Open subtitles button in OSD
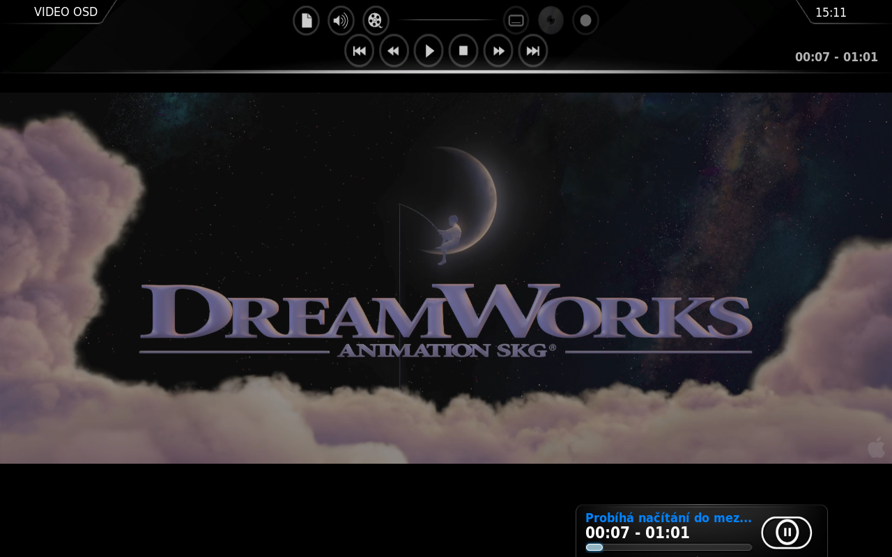The width and height of the screenshot is (892, 557). point(516,20)
